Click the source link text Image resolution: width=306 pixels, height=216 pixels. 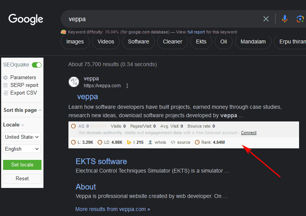coord(184,142)
